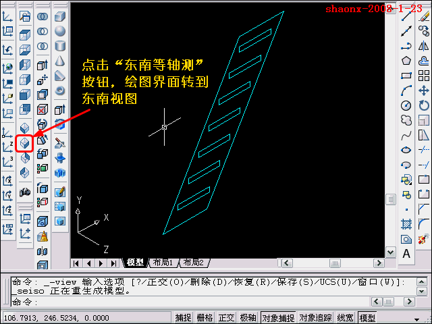Select the Ellipse draw tool
The width and height of the screenshot is (432, 324).
coord(406,150)
